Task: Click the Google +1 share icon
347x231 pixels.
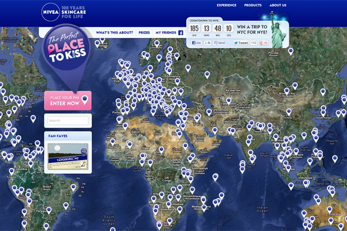Action: point(263,43)
